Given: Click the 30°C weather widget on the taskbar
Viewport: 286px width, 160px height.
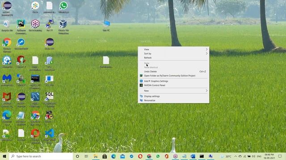Looking at the screenshot, I should (x=226, y=156).
